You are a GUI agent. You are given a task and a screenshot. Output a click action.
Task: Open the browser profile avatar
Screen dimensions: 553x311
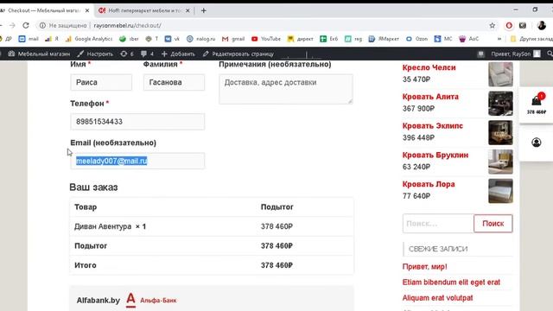click(542, 25)
